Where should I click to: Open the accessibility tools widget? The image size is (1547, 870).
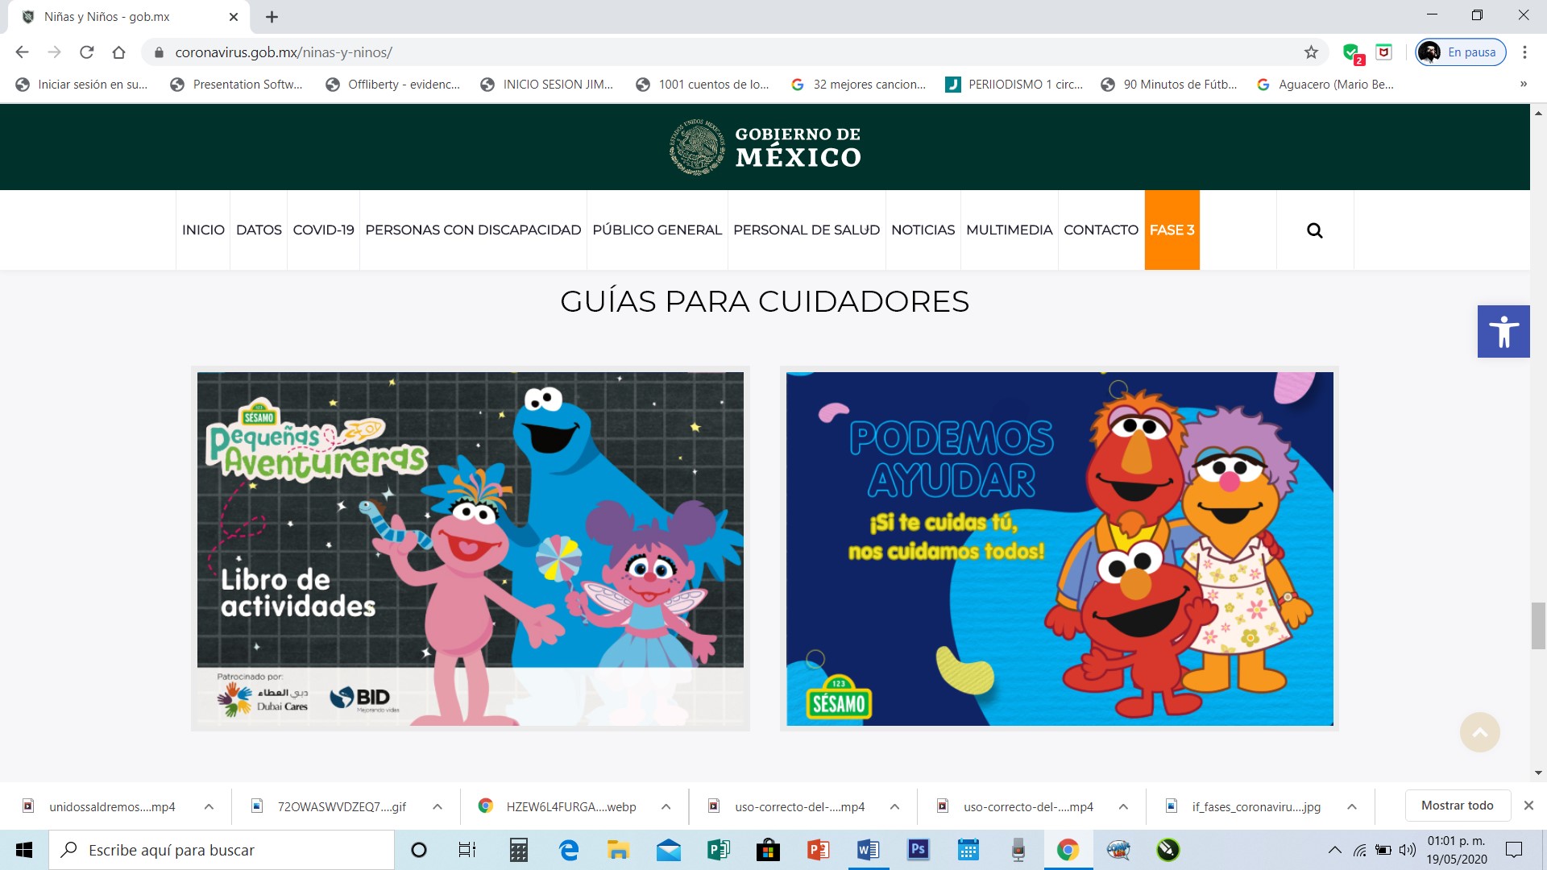pyautogui.click(x=1503, y=331)
